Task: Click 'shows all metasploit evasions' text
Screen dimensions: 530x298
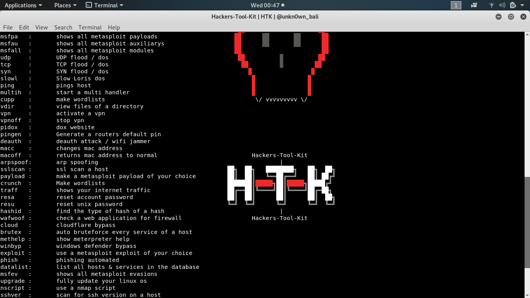Action: tap(107, 274)
